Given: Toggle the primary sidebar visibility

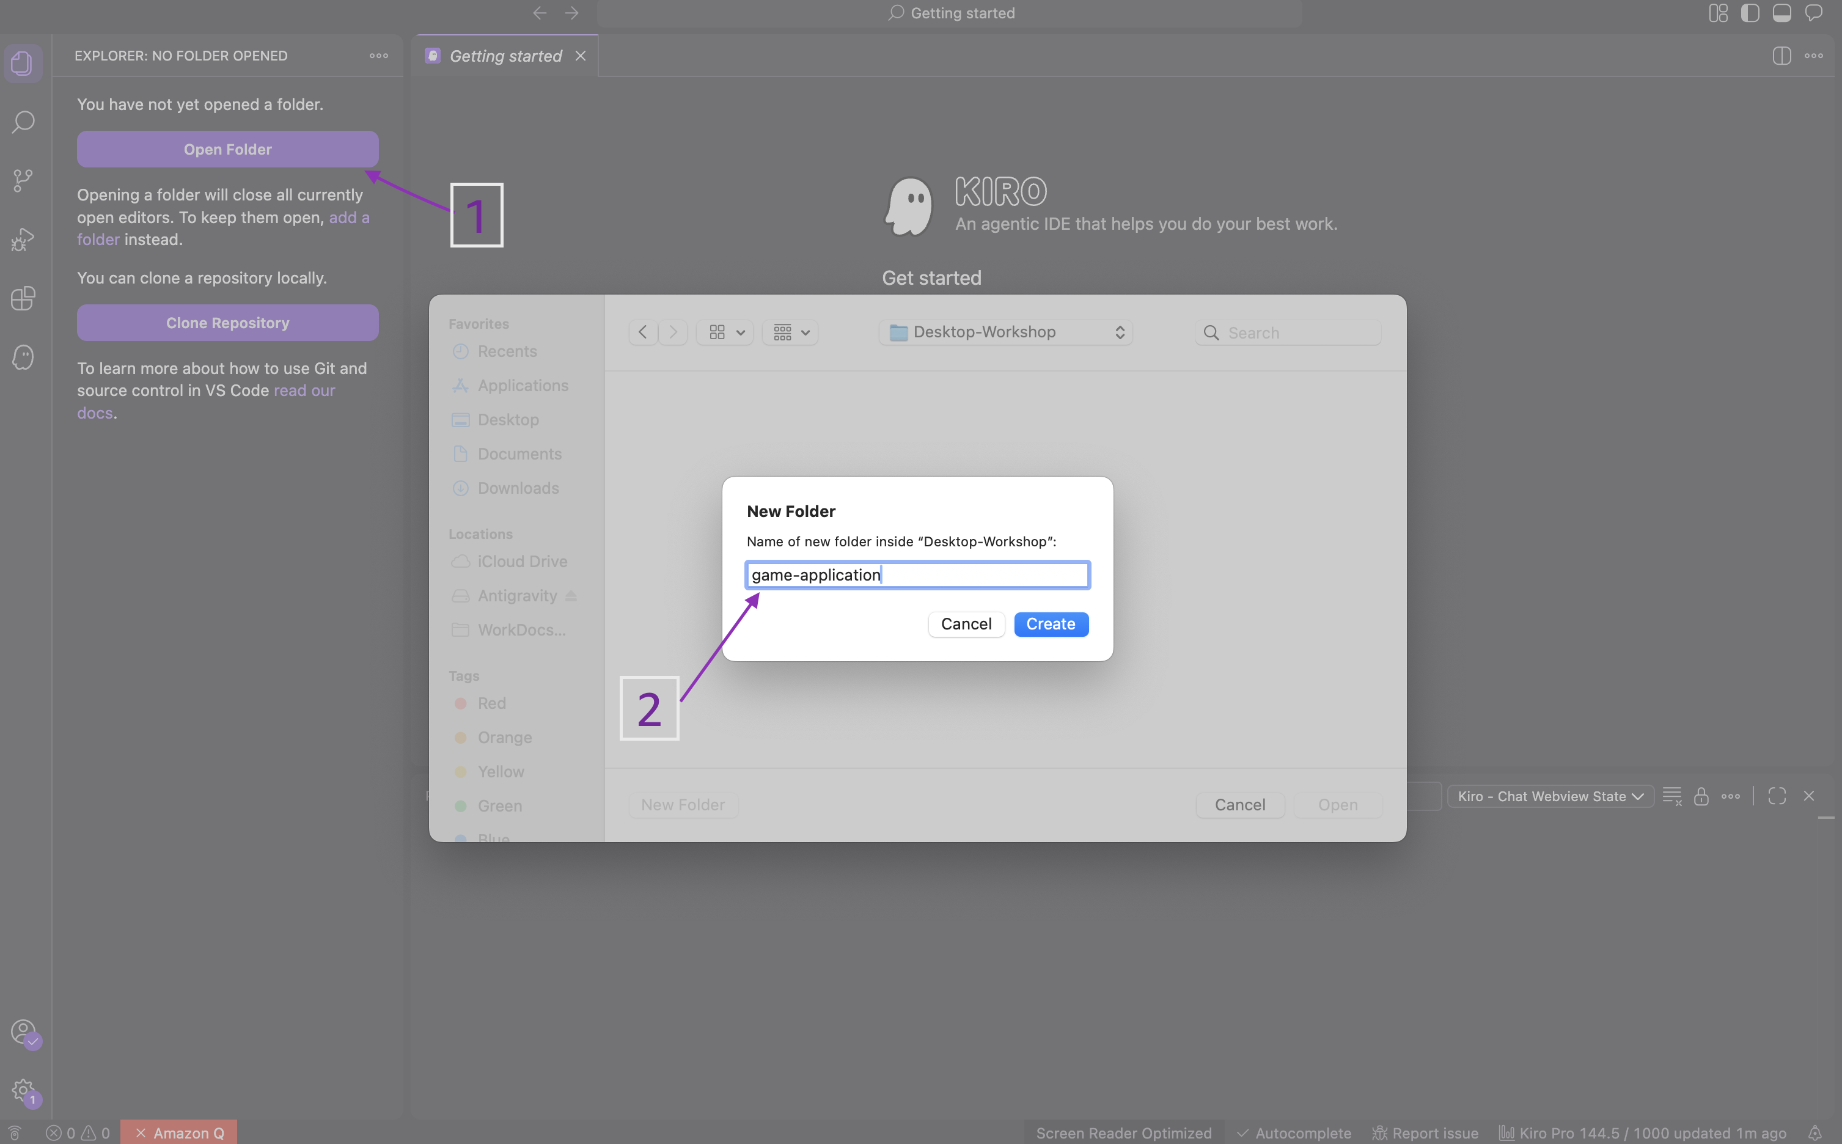Looking at the screenshot, I should [1750, 13].
